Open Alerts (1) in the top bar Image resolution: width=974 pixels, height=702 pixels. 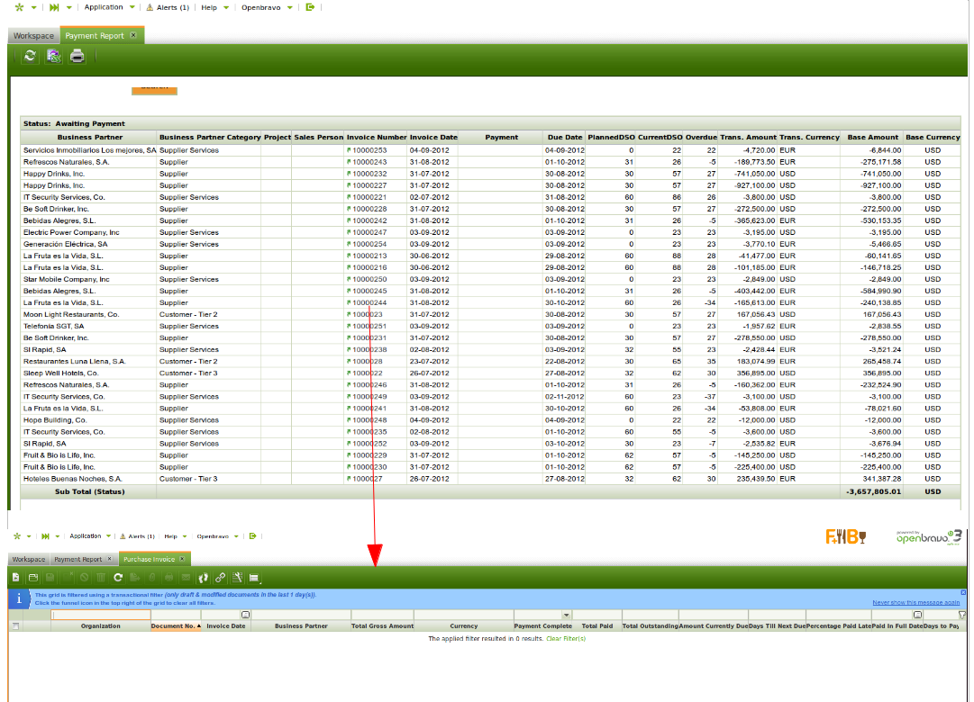[x=168, y=7]
